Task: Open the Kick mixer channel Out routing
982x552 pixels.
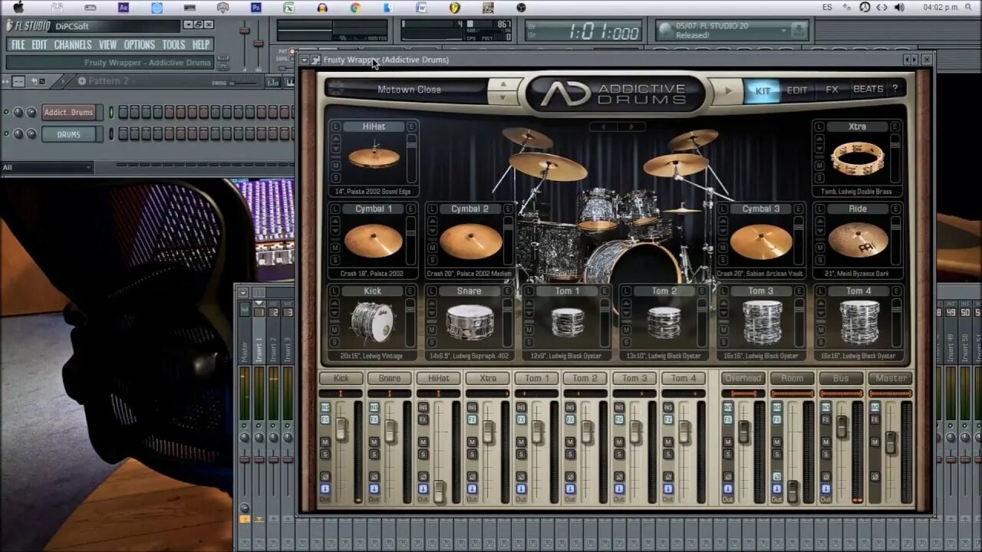Action: click(325, 499)
